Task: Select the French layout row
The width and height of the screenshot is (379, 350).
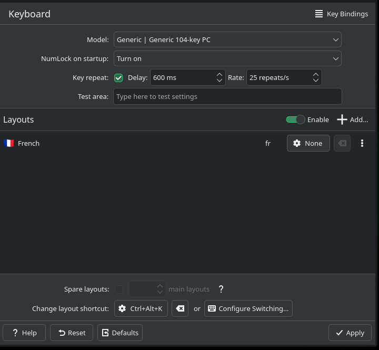Action: coord(132,143)
